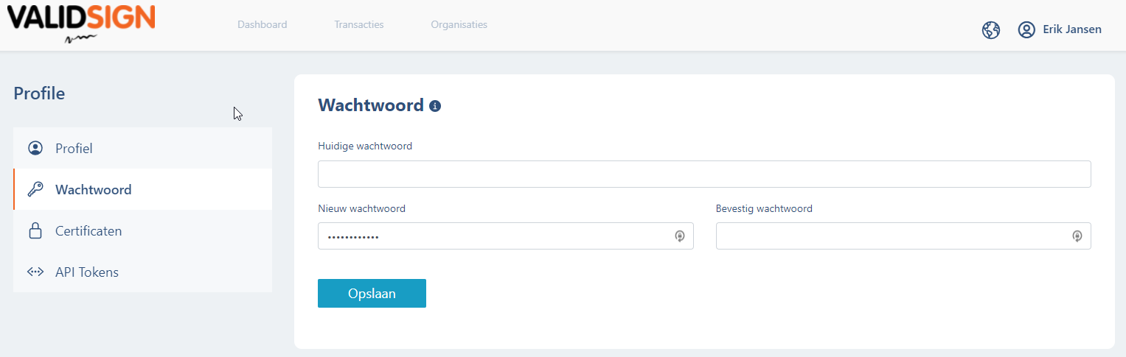Click into the Nieuw wachtwoord field
The image size is (1126, 357).
coord(506,236)
